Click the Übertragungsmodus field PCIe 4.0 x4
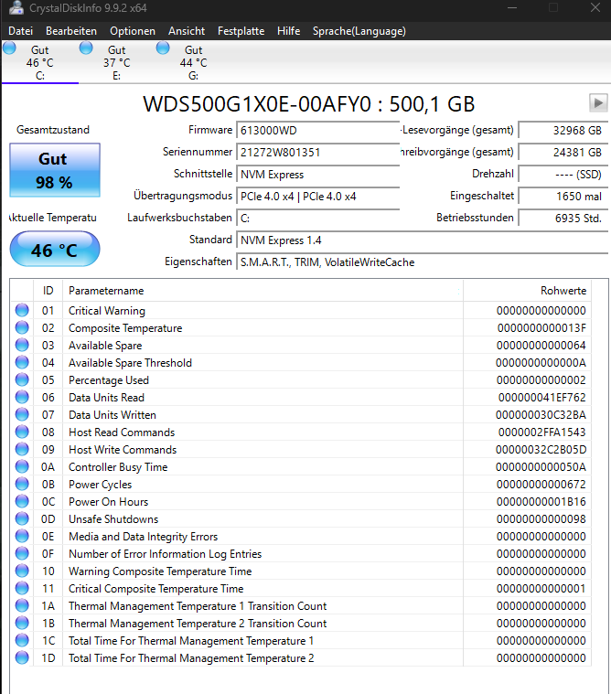 (318, 196)
